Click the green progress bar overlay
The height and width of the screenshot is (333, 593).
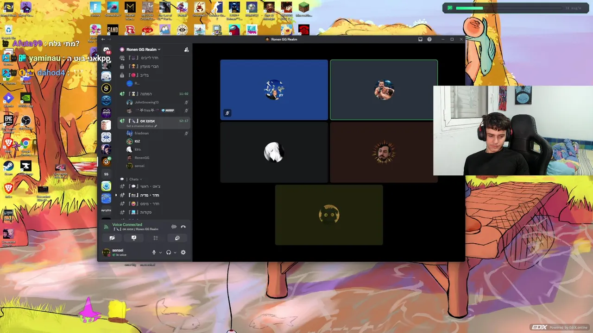point(509,8)
